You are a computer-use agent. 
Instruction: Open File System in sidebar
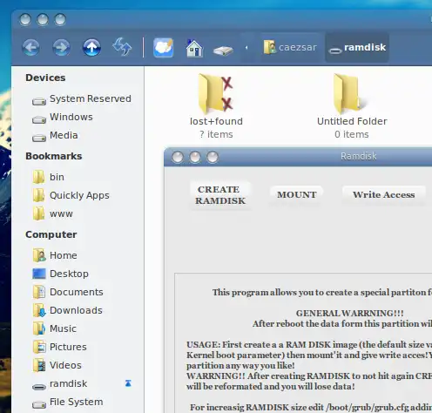point(68,403)
